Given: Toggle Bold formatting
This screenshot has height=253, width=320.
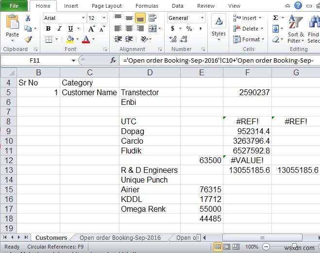Looking at the screenshot, I should click(48, 29).
